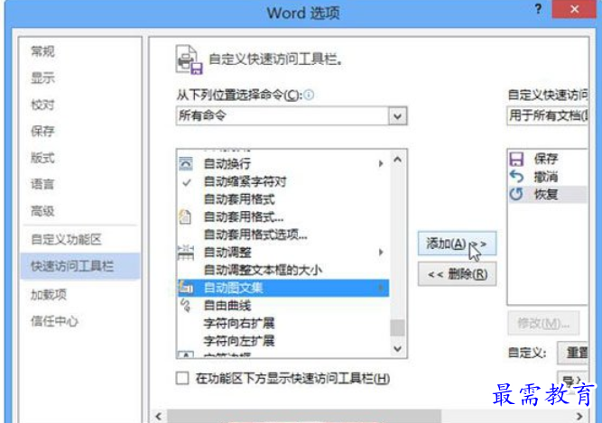The image size is (602, 423).
Task: Click the 保存 floppy disk icon
Action: click(516, 159)
